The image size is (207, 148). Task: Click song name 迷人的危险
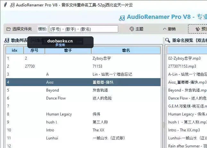pyautogui.click(x=102, y=98)
